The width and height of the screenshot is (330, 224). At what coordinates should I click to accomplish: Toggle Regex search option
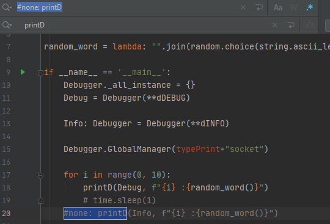click(x=310, y=7)
